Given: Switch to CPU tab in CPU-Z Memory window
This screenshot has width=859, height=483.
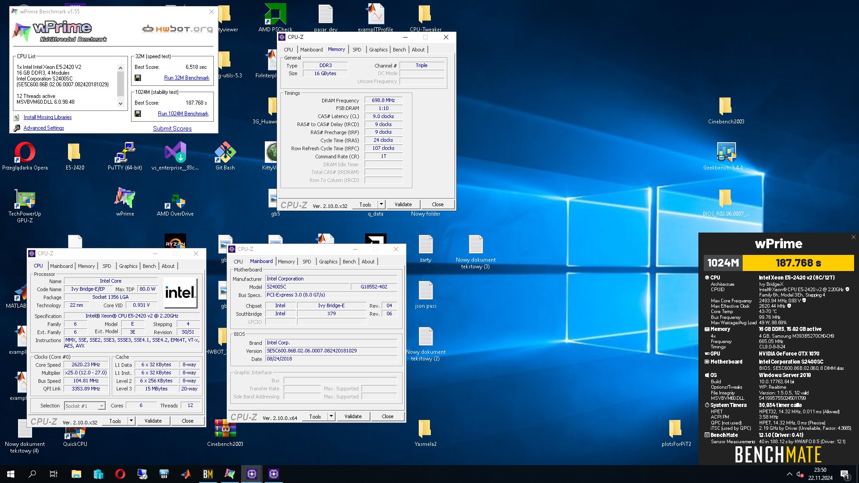Looking at the screenshot, I should (288, 50).
